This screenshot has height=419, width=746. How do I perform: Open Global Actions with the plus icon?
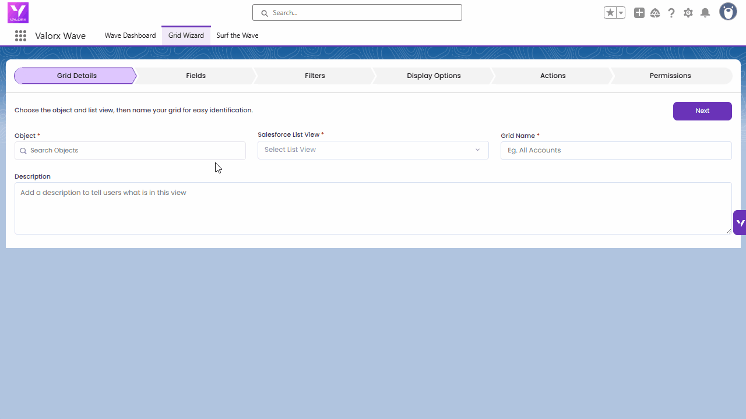[x=639, y=12]
